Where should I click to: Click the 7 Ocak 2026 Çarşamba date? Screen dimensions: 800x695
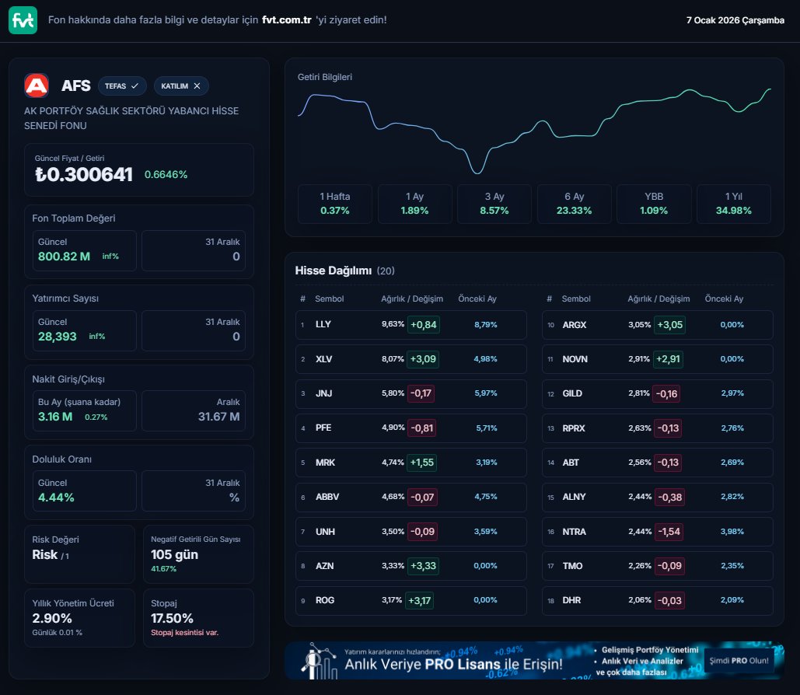[x=735, y=20]
